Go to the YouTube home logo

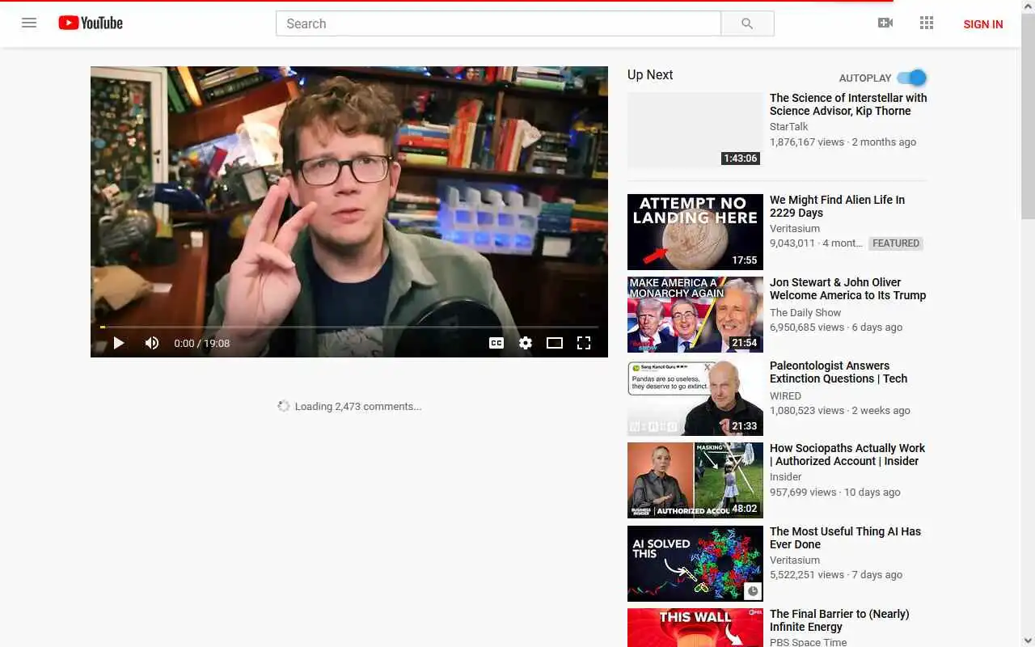coord(91,23)
